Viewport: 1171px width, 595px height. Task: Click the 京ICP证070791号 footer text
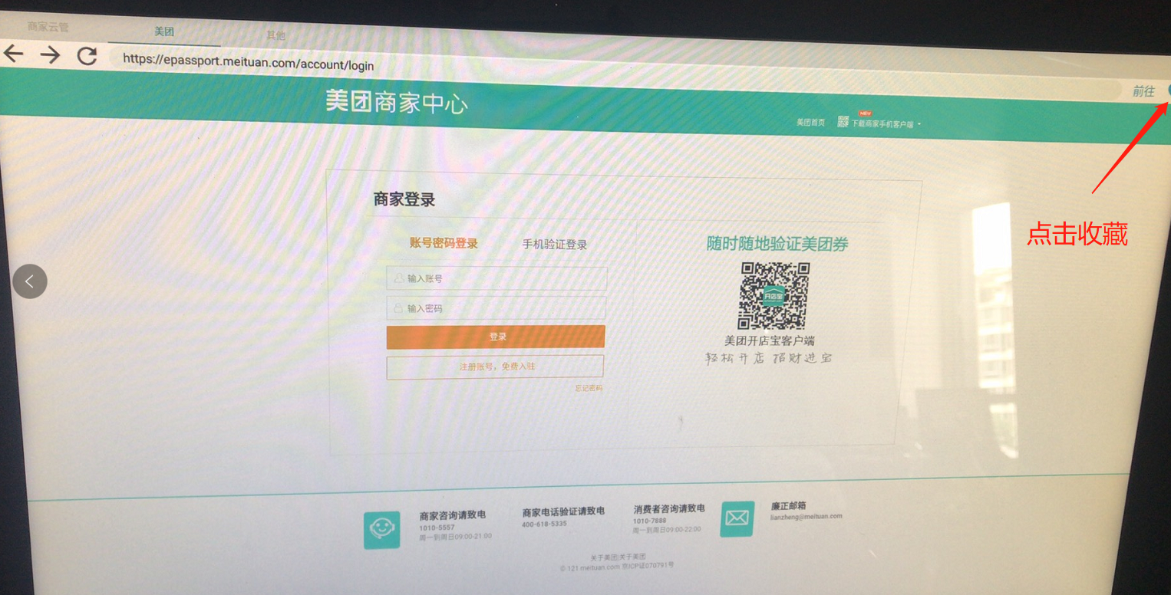click(x=648, y=566)
